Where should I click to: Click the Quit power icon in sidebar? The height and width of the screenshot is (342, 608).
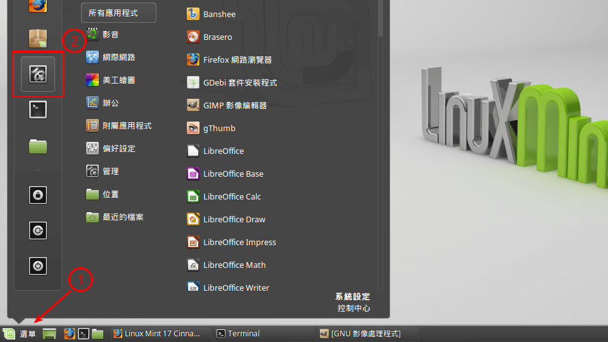38,266
